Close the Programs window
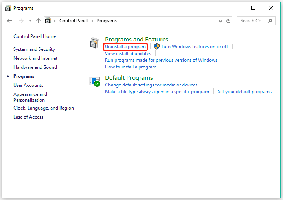Viewport: 283px width, 200px height. 271,8
